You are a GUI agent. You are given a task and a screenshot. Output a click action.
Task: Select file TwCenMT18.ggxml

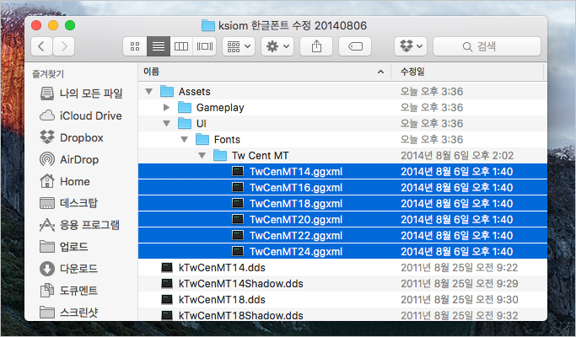[342, 204]
